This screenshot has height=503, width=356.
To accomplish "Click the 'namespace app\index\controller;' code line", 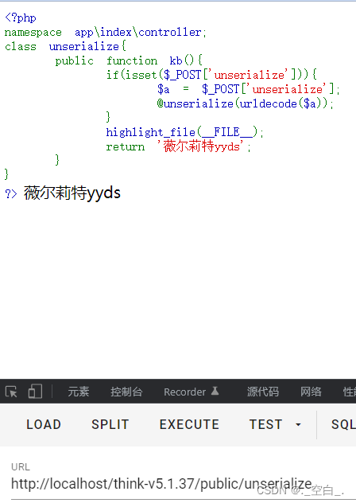I will (x=106, y=33).
